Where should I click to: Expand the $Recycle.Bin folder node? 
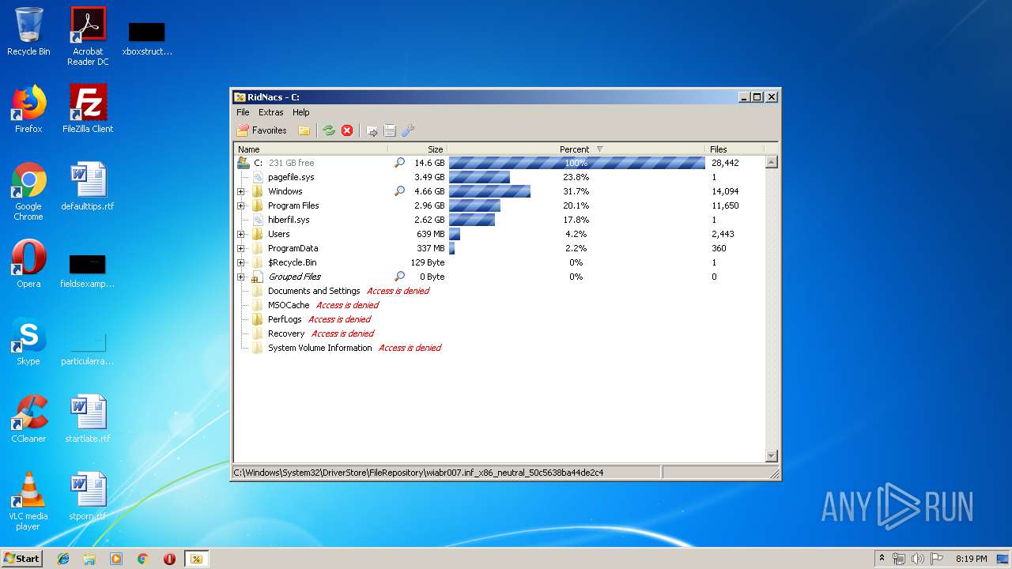pos(241,262)
